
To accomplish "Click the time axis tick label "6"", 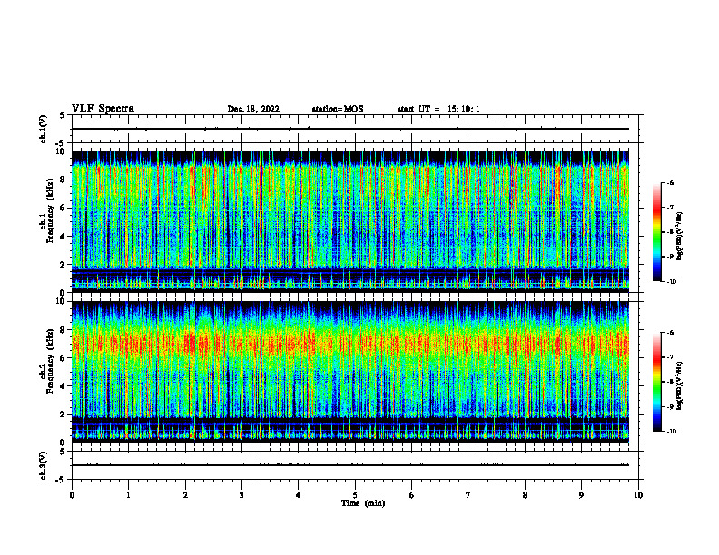I will tap(412, 495).
